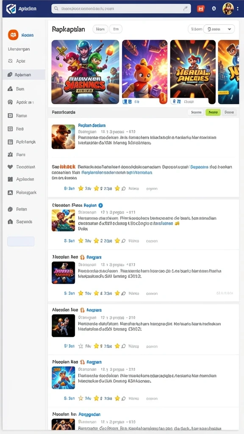Select the Era pill tab beside Rapkapslan
This screenshot has width=244, height=434.
tap(116, 29)
